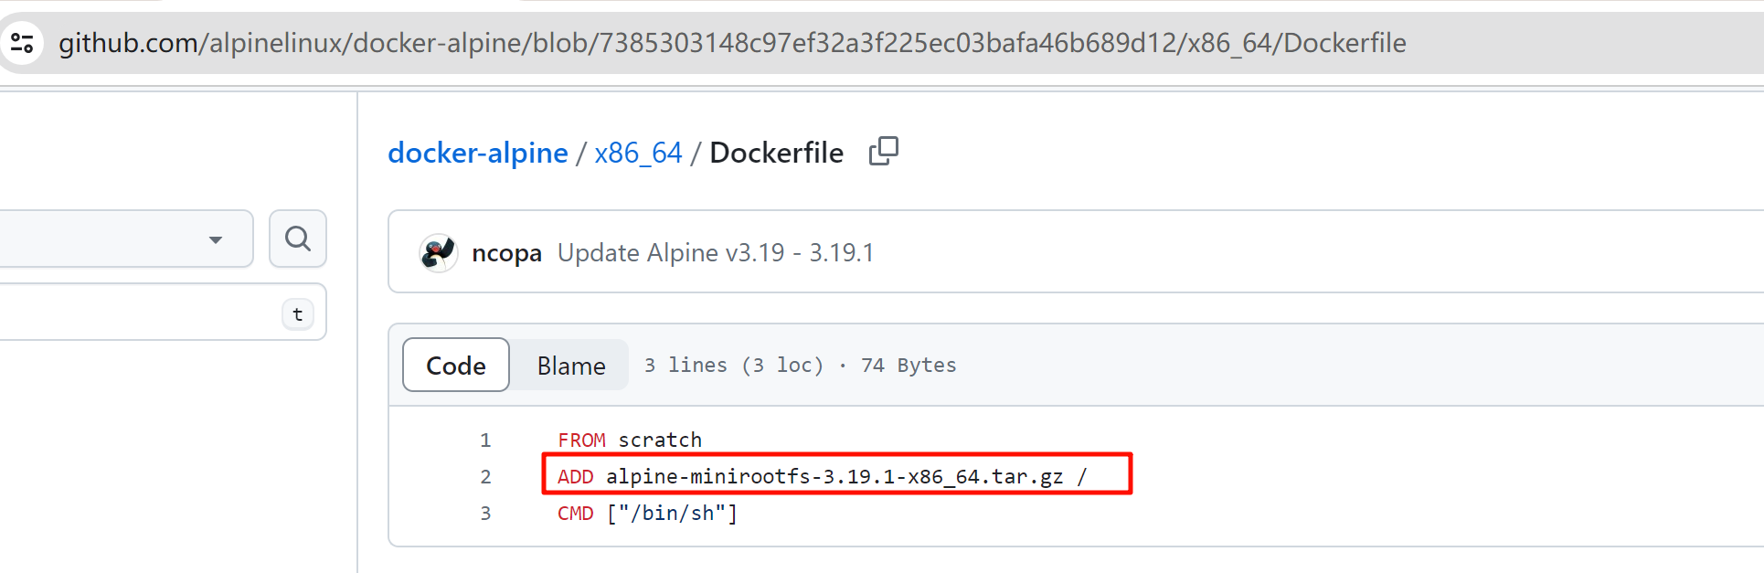Click the GitHub URL in the address bar
This screenshot has width=1764, height=573.
point(731,43)
